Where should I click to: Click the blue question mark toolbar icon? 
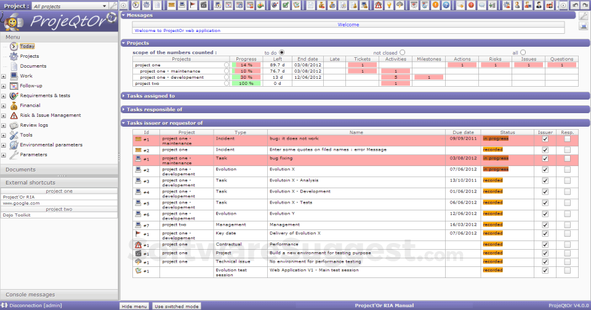(x=446, y=5)
